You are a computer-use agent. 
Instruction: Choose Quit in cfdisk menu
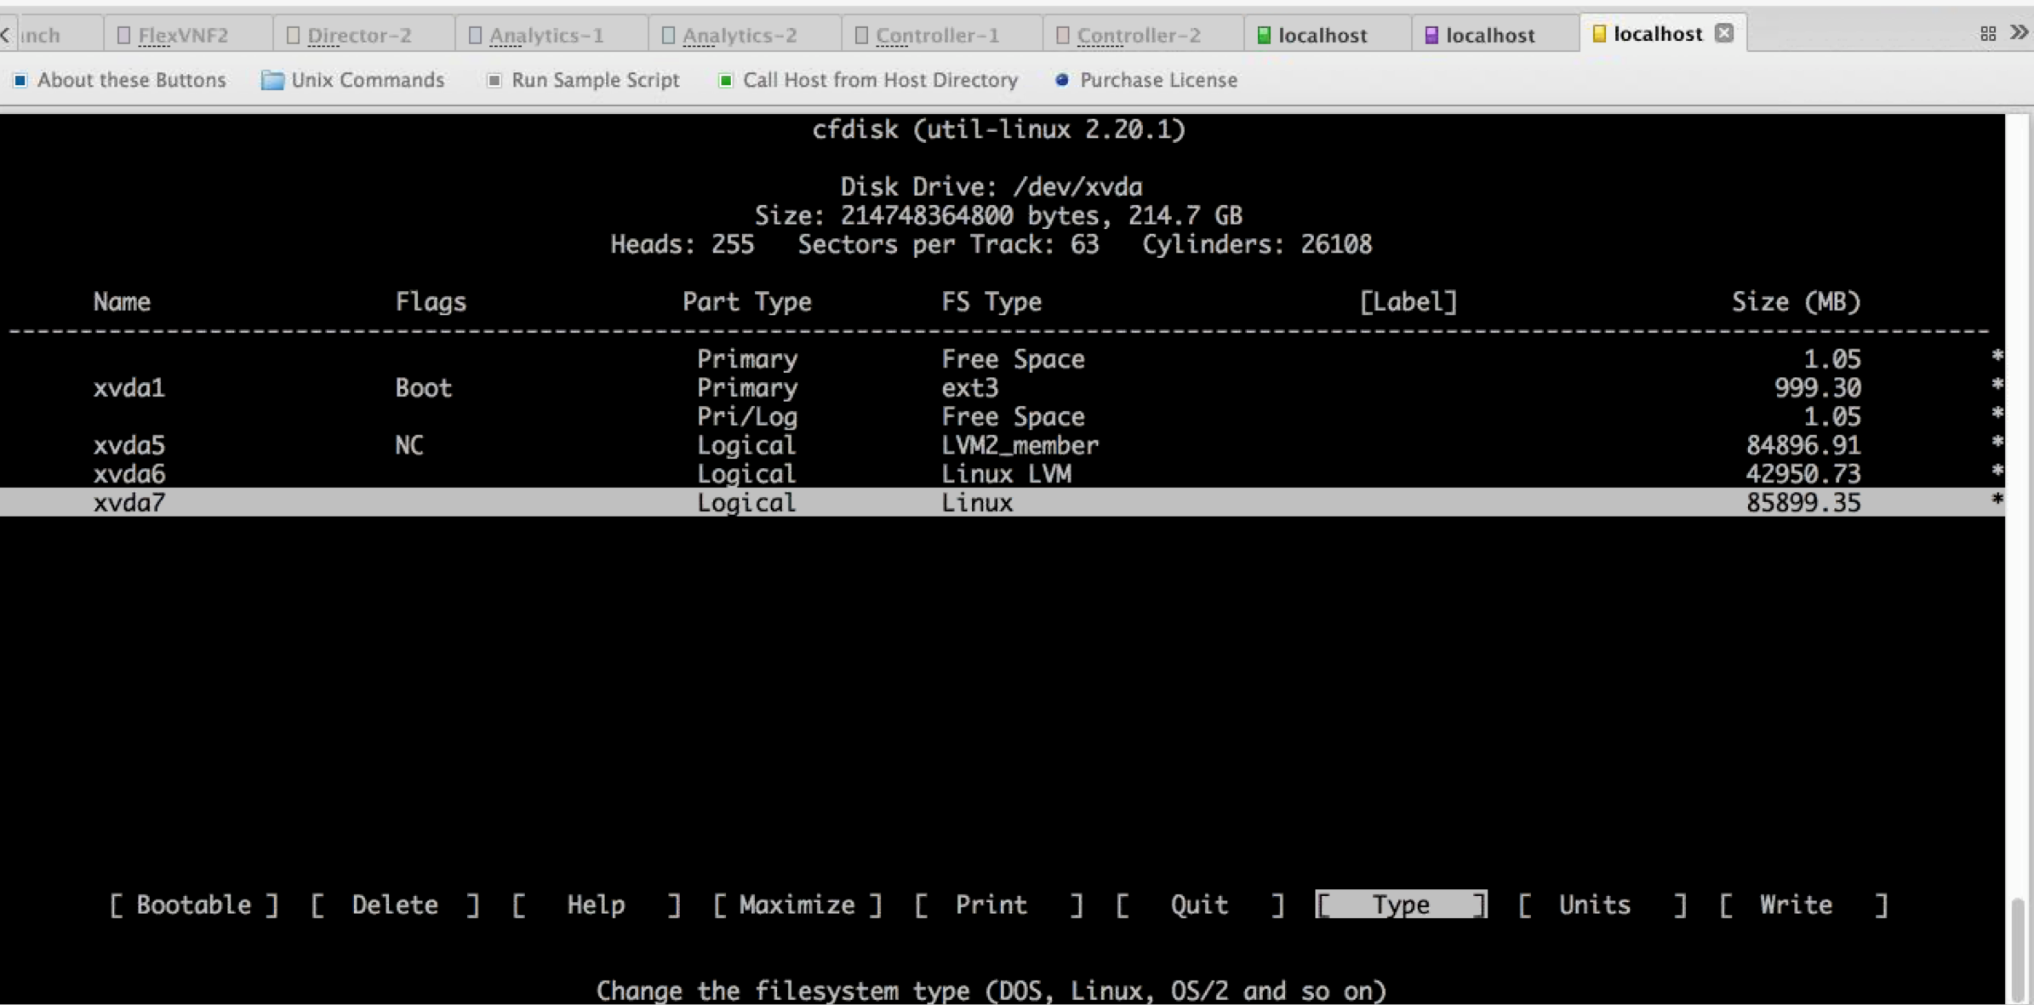click(x=1198, y=905)
